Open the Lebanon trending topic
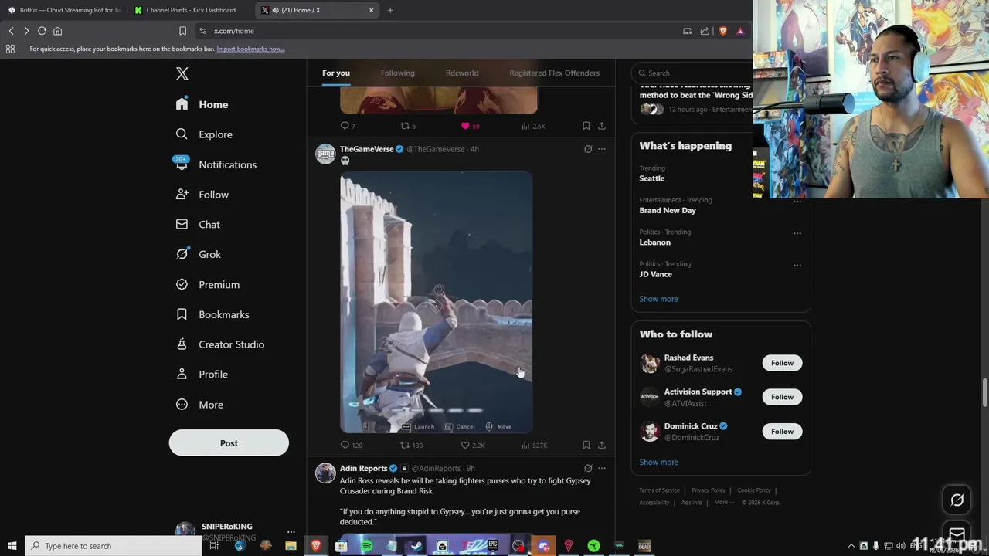Screen dimensions: 989x556 [x=654, y=242]
